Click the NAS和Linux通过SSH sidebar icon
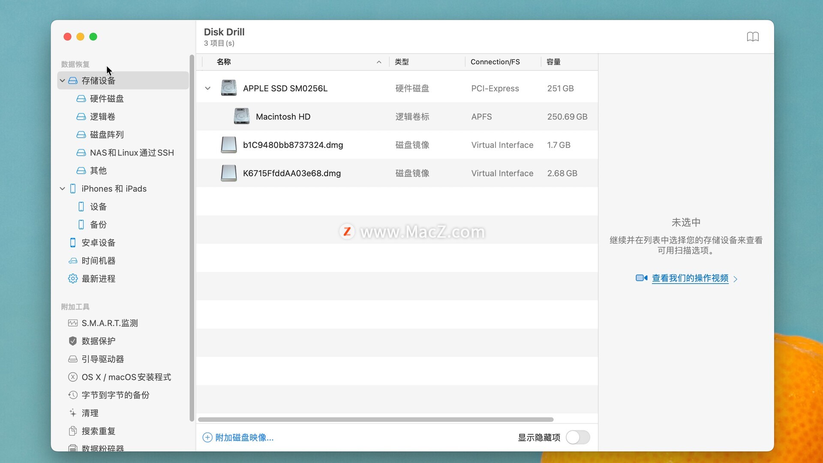The height and width of the screenshot is (463, 823). click(81, 153)
